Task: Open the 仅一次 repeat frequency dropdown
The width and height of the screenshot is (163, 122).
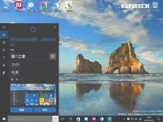Action: point(17,79)
